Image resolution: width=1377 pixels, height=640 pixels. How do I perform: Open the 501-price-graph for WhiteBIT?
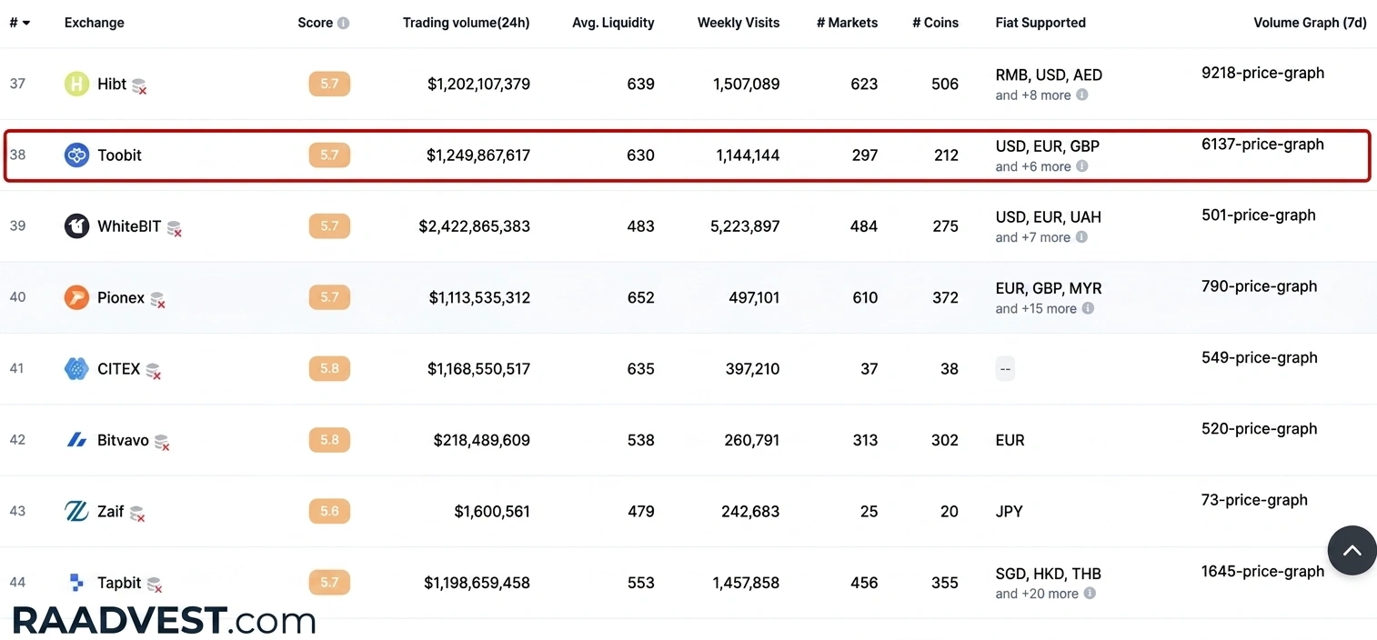click(1259, 215)
